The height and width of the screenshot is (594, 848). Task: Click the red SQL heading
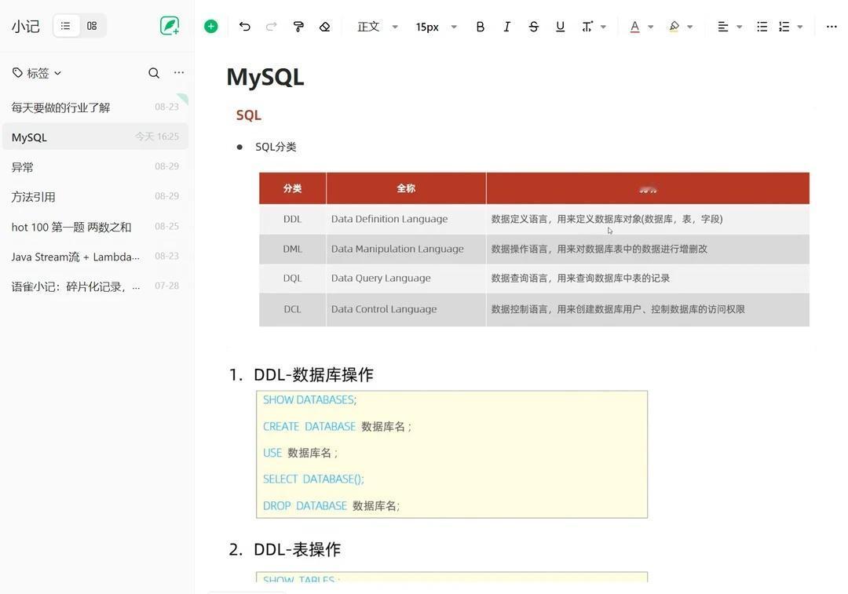point(248,115)
